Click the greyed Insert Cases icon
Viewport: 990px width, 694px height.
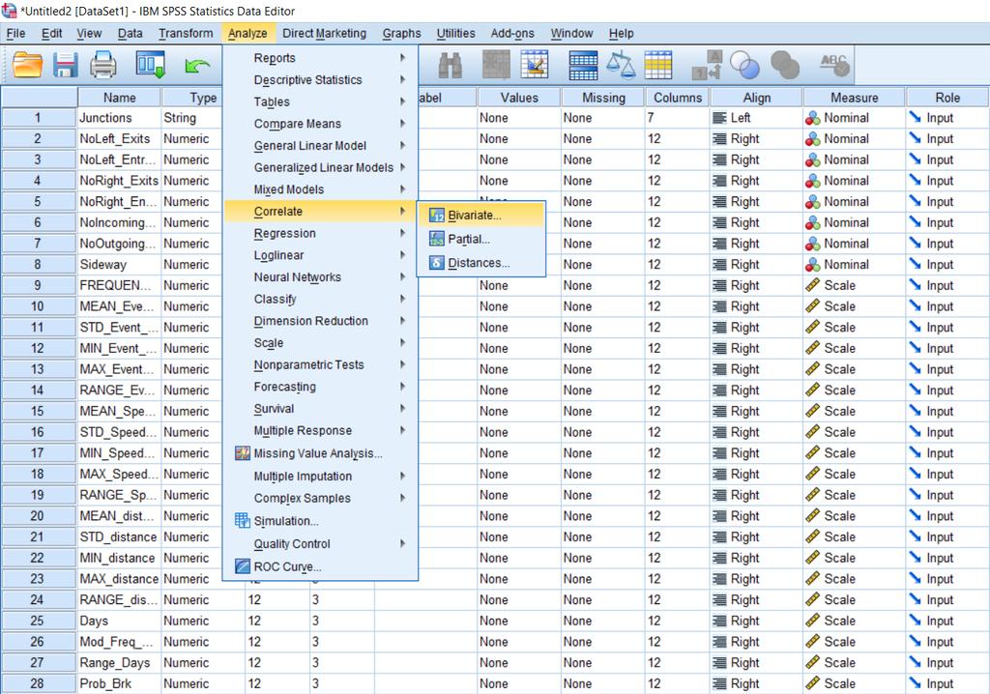pyautogui.click(x=496, y=65)
